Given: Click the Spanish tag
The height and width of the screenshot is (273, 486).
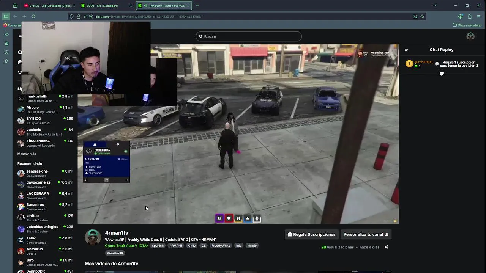Looking at the screenshot, I should click(158, 246).
